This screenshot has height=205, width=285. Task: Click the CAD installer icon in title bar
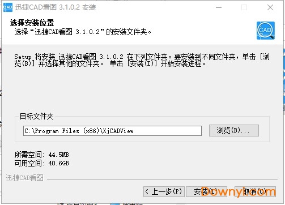point(8,7)
